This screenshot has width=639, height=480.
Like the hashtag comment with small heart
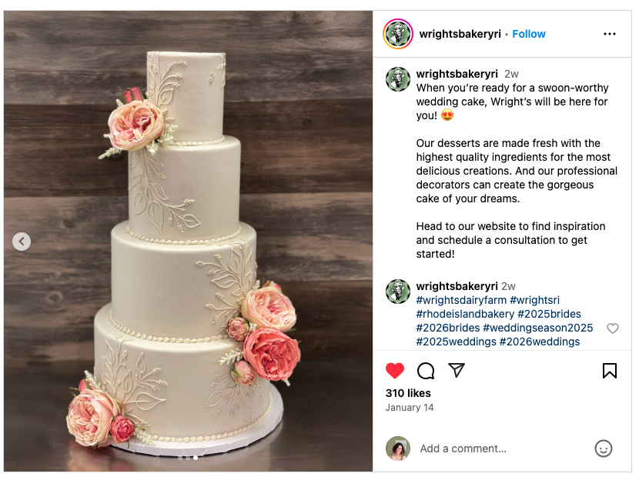click(x=613, y=328)
